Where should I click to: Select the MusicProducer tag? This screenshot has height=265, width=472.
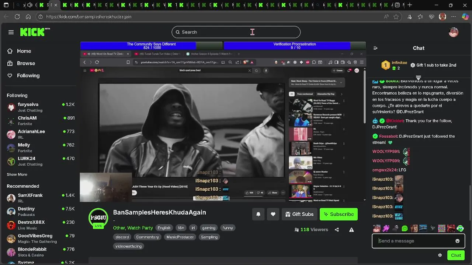pos(180,237)
